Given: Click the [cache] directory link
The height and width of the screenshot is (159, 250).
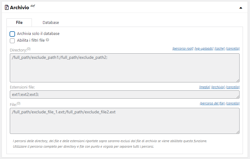Looking at the screenshot, I should pos(219,49).
